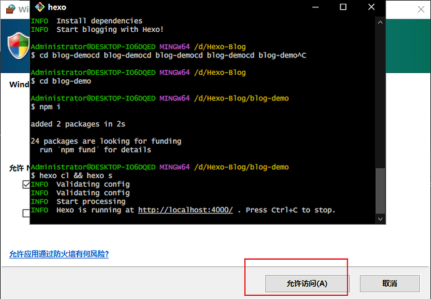Click the 'hexo cl && hexo s' command line
The image size is (431, 299).
coord(70,176)
